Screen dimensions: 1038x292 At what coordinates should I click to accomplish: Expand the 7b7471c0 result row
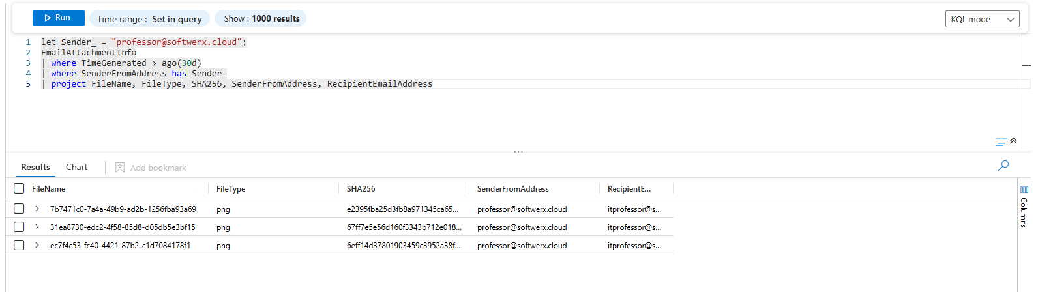coord(37,209)
